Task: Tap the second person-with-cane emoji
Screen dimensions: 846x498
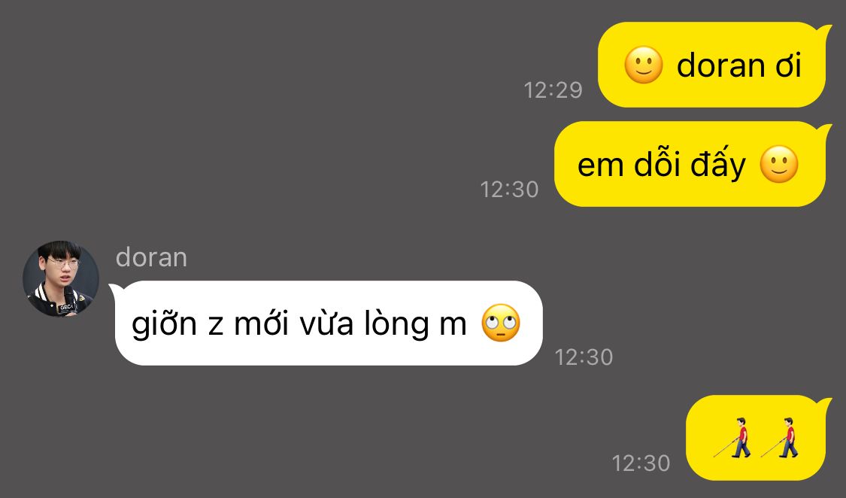Action: [x=780, y=438]
